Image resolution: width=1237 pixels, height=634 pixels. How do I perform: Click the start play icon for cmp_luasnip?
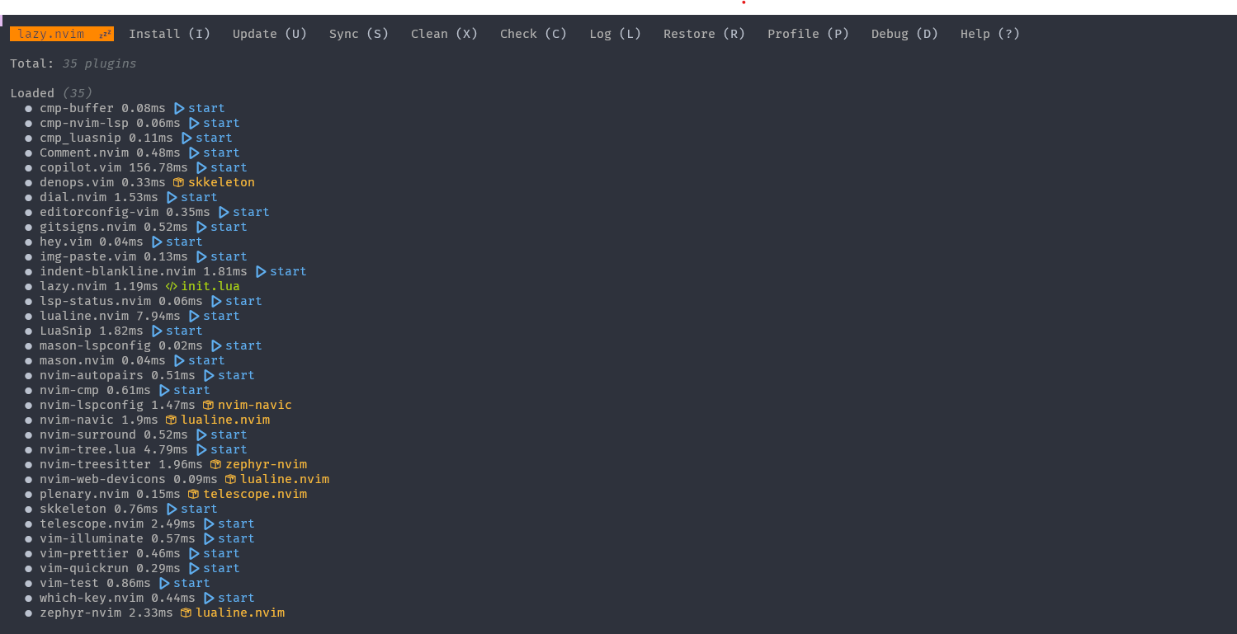[x=186, y=138]
